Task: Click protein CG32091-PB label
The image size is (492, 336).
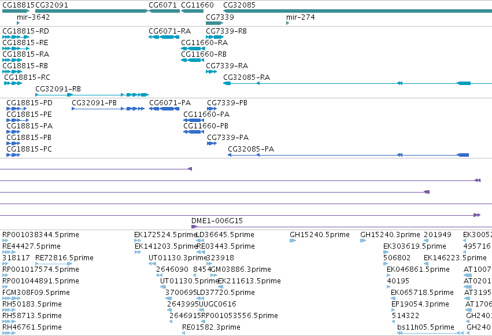Action: 94,103
